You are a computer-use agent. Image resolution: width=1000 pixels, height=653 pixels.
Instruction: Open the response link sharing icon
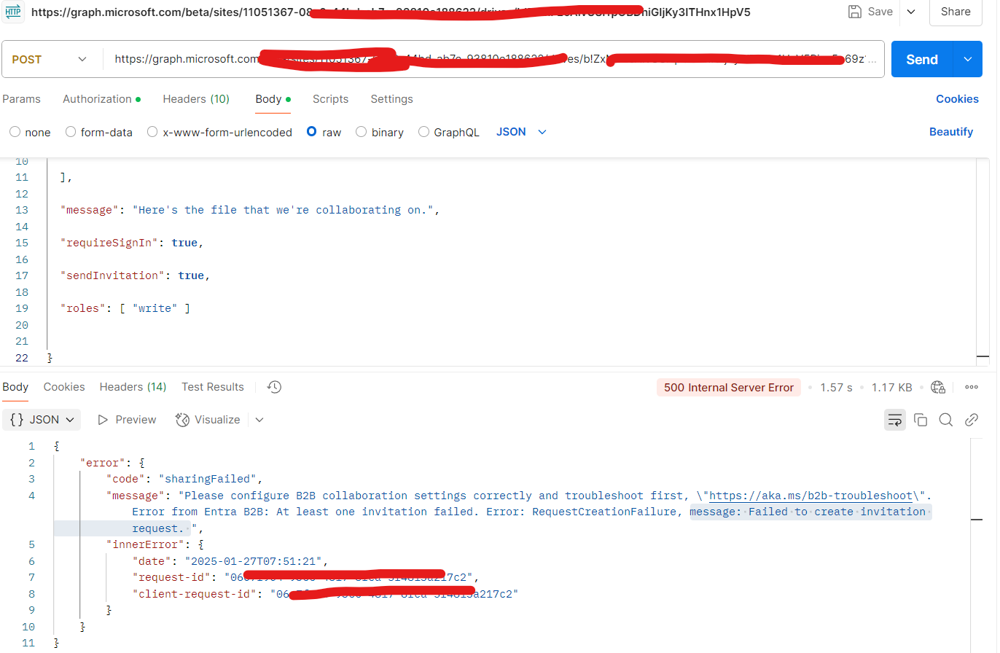(x=971, y=420)
